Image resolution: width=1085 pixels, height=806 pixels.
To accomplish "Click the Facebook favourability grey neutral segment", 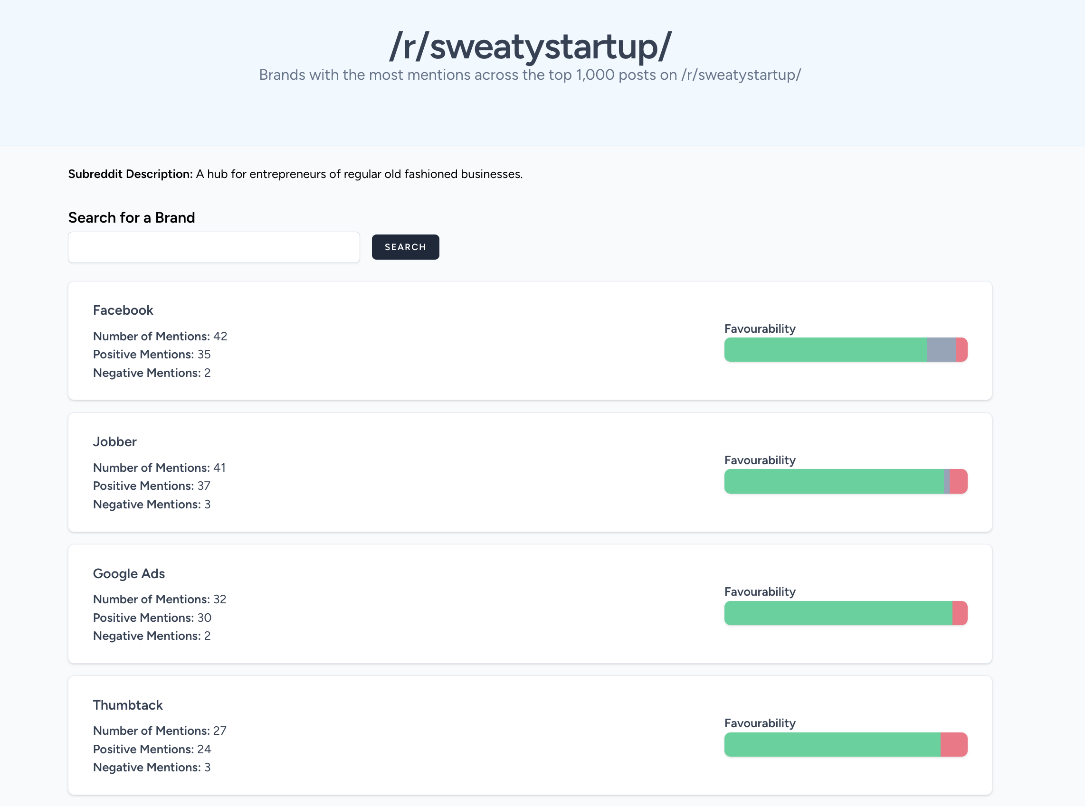I will pyautogui.click(x=941, y=349).
